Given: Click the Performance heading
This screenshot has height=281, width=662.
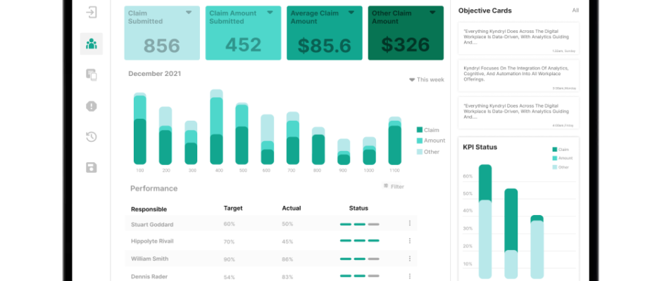Looking at the screenshot, I should coord(154,188).
